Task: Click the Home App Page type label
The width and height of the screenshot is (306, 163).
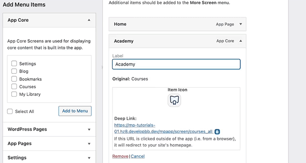Action: 225,24
